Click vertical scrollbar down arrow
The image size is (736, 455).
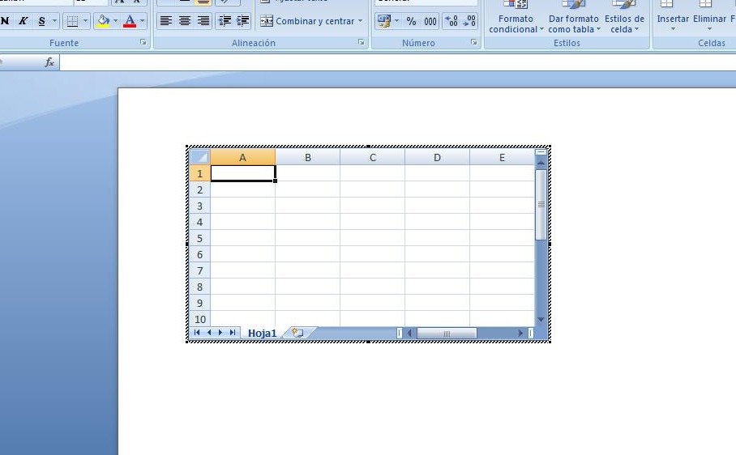pos(541,319)
